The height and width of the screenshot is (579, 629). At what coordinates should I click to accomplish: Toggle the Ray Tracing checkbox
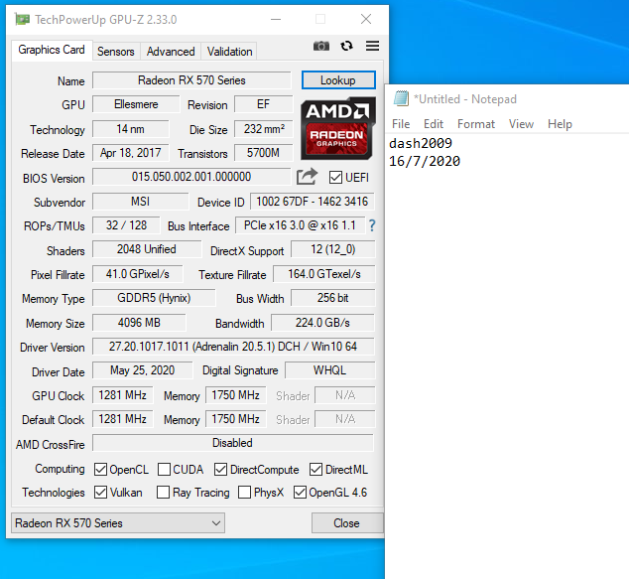pyautogui.click(x=163, y=492)
